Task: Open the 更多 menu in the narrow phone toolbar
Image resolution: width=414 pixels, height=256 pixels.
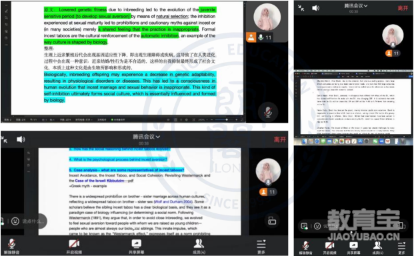Action: tap(401, 248)
